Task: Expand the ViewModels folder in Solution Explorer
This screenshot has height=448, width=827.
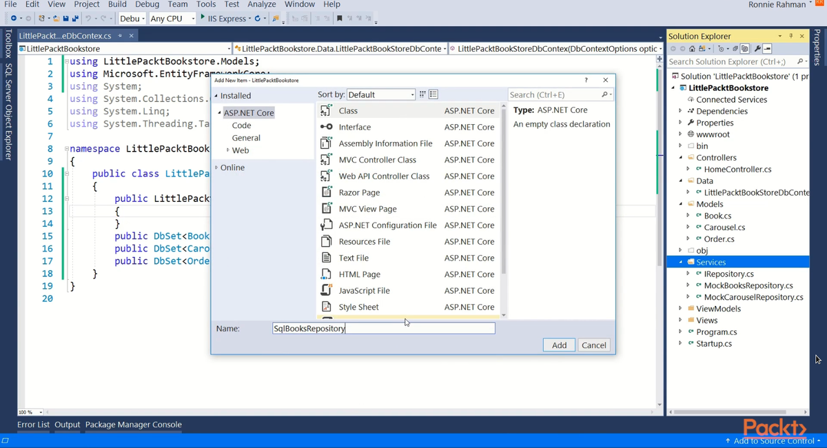Action: coord(680,309)
